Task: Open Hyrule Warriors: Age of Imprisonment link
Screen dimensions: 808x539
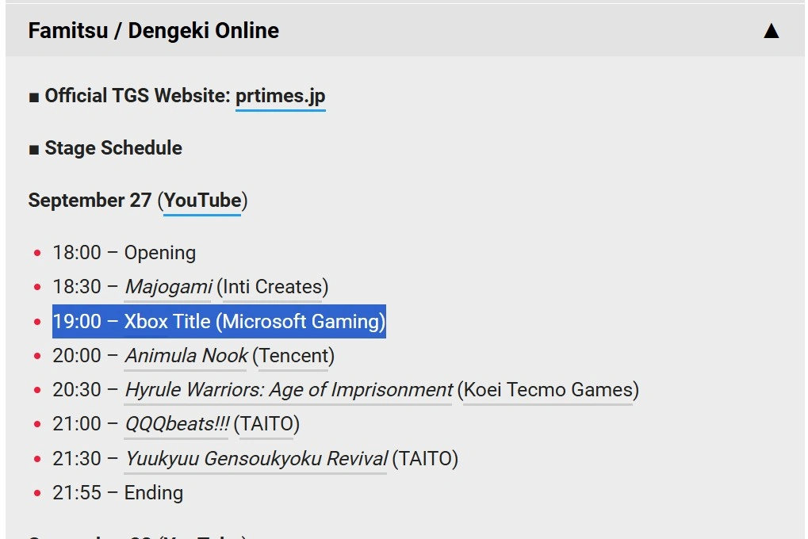Action: 289,390
